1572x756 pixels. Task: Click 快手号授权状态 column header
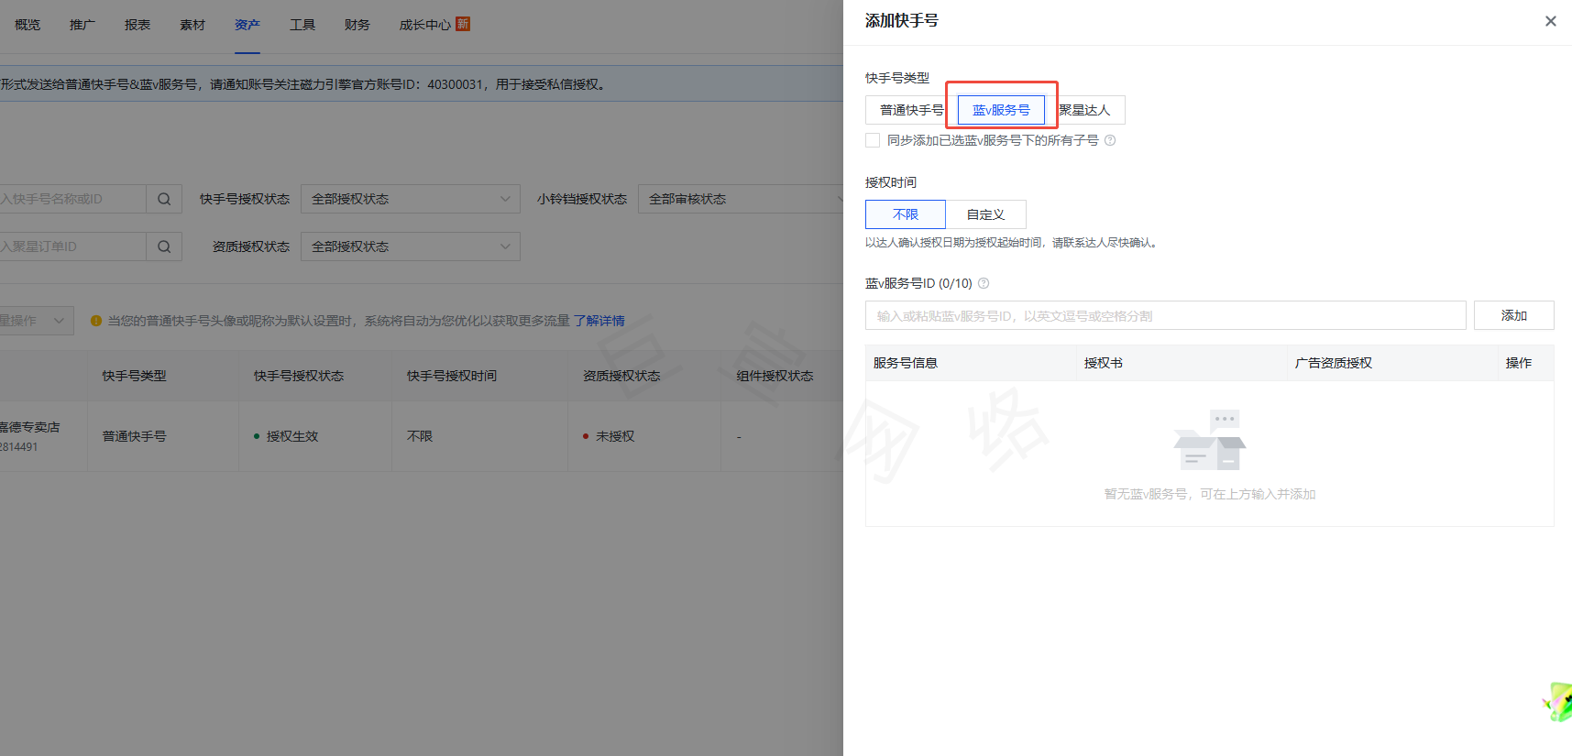pos(299,376)
